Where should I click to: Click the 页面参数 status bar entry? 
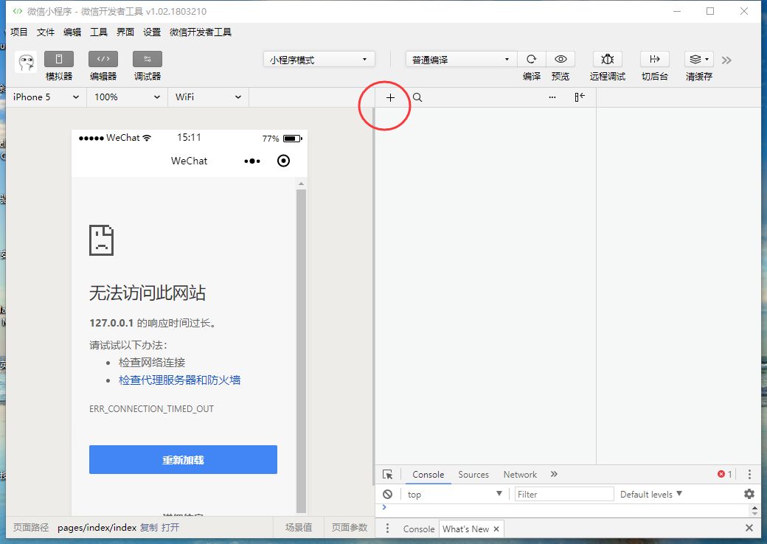(x=350, y=528)
